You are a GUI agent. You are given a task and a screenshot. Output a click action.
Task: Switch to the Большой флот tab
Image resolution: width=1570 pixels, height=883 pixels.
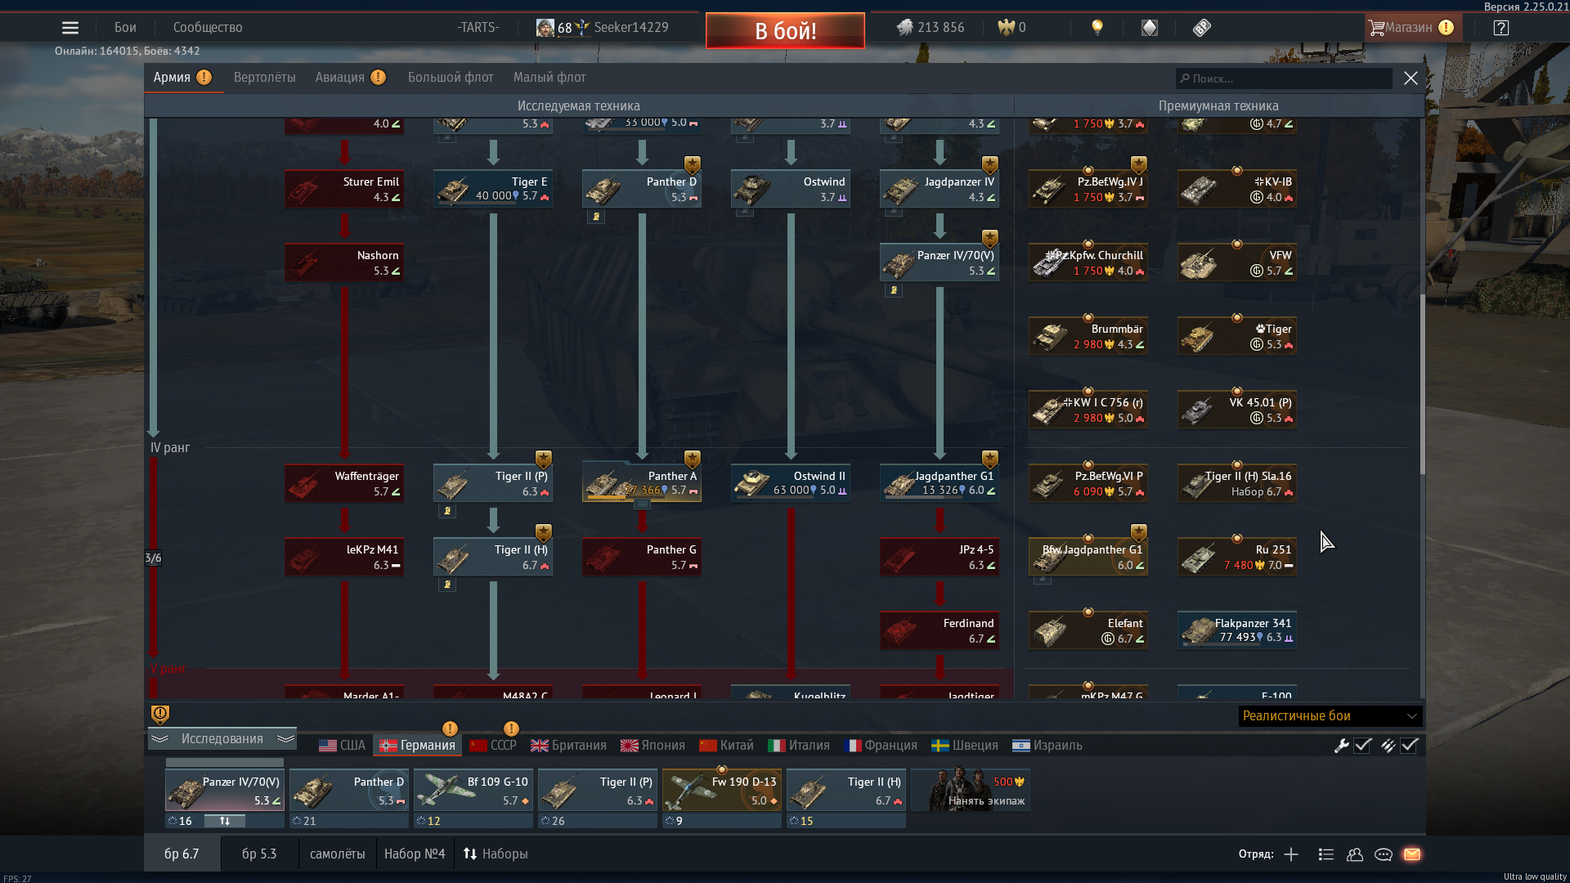(x=451, y=78)
